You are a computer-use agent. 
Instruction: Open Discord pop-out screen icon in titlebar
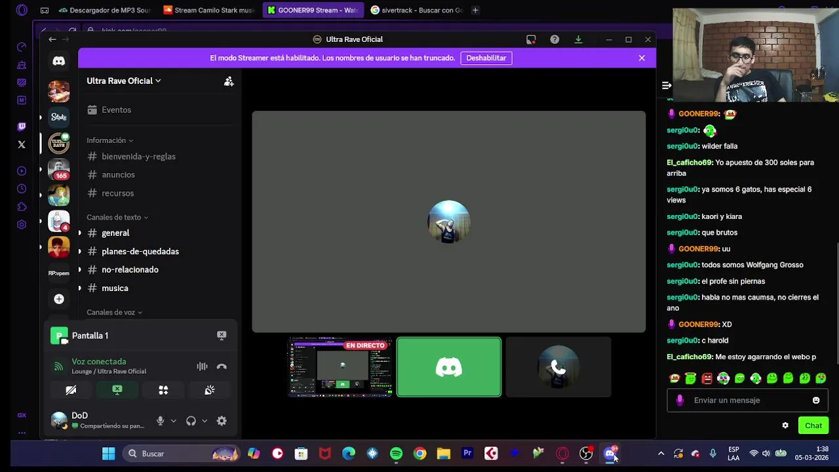click(531, 39)
